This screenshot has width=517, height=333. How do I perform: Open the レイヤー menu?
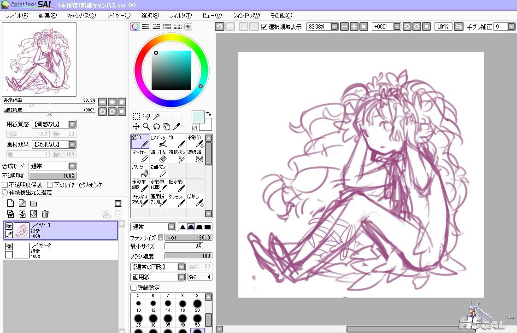coord(119,16)
